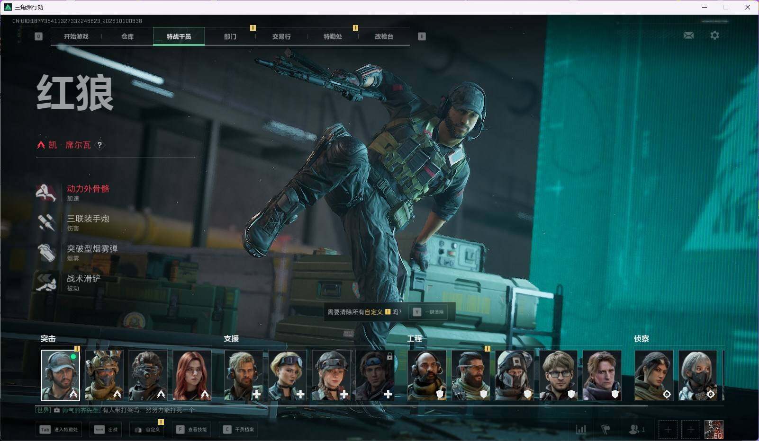Click the 出战 button
The width and height of the screenshot is (759, 441).
coord(106,429)
